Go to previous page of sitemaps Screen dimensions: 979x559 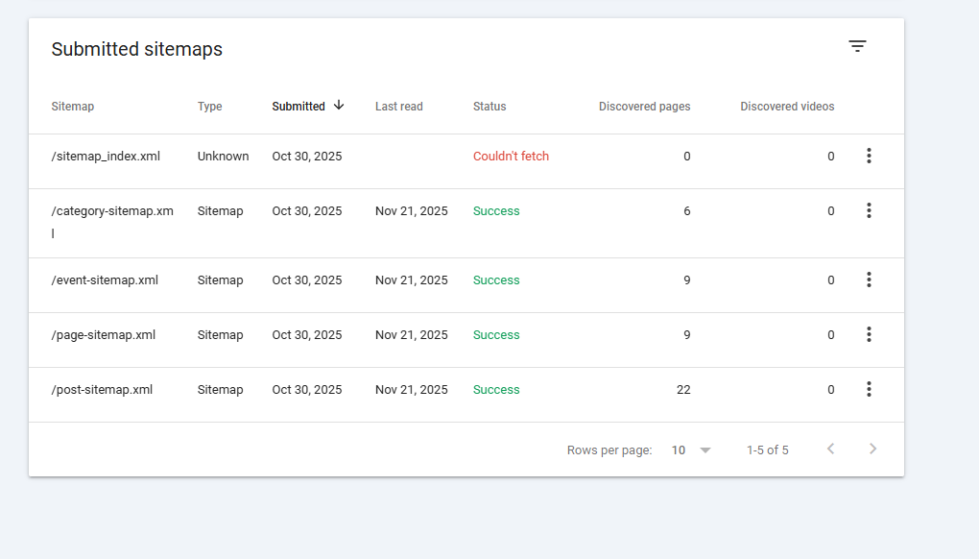coord(831,449)
